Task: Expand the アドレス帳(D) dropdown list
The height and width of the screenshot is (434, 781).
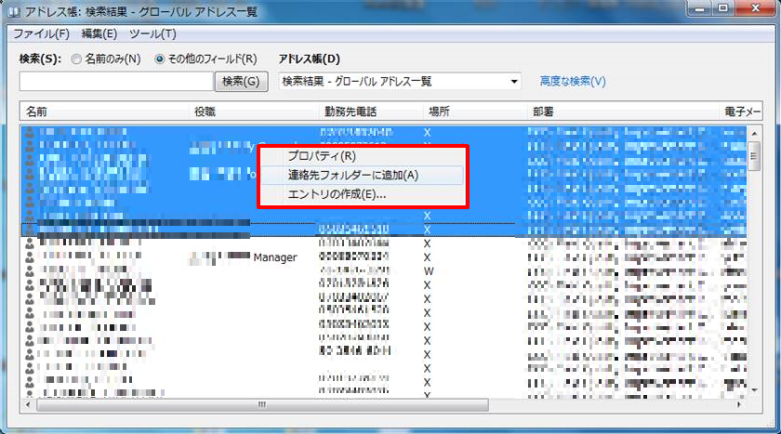Action: coord(514,82)
